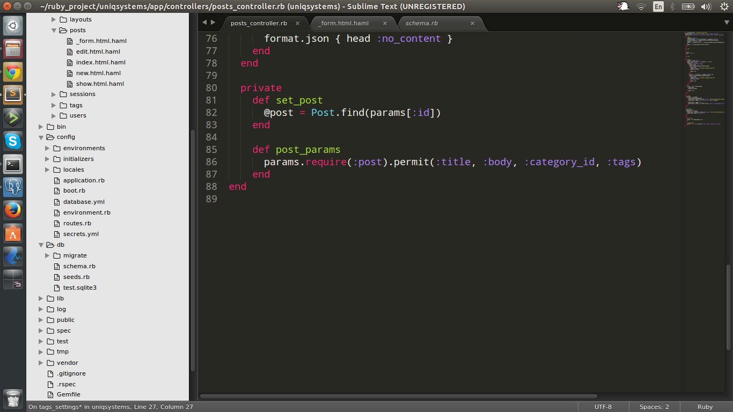Open Skype from the launcher
Image resolution: width=733 pixels, height=412 pixels.
pos(13,141)
